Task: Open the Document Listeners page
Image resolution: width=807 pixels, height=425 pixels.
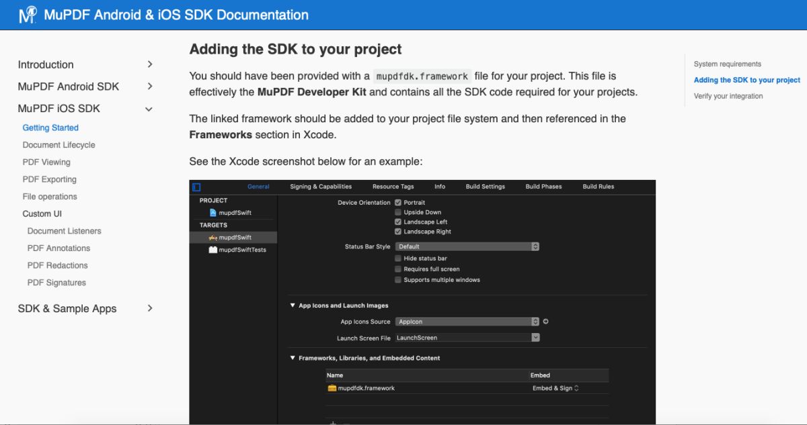Action: tap(65, 231)
